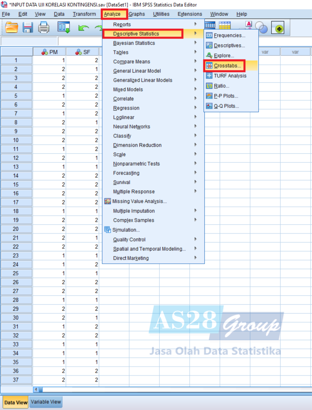
Task: Launch the Simulation menu item
Action: click(126, 230)
